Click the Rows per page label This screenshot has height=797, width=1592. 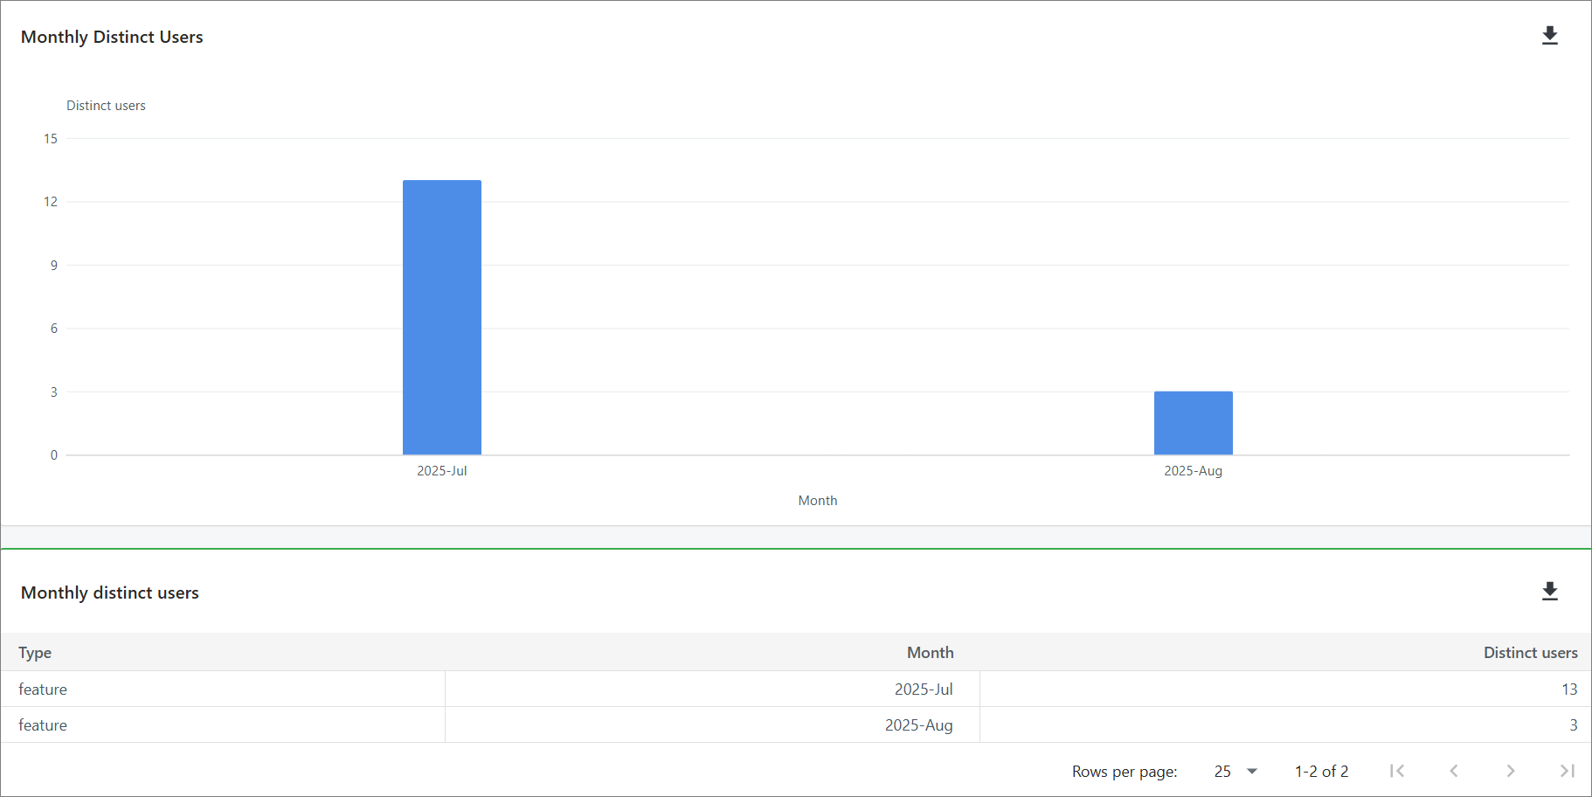(1125, 772)
